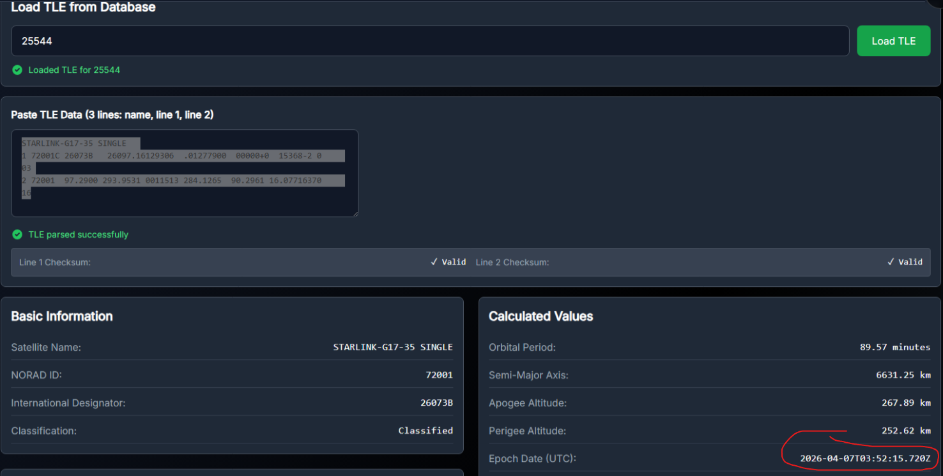The height and width of the screenshot is (476, 943).
Task: Click the input field containing 25544
Action: (429, 41)
